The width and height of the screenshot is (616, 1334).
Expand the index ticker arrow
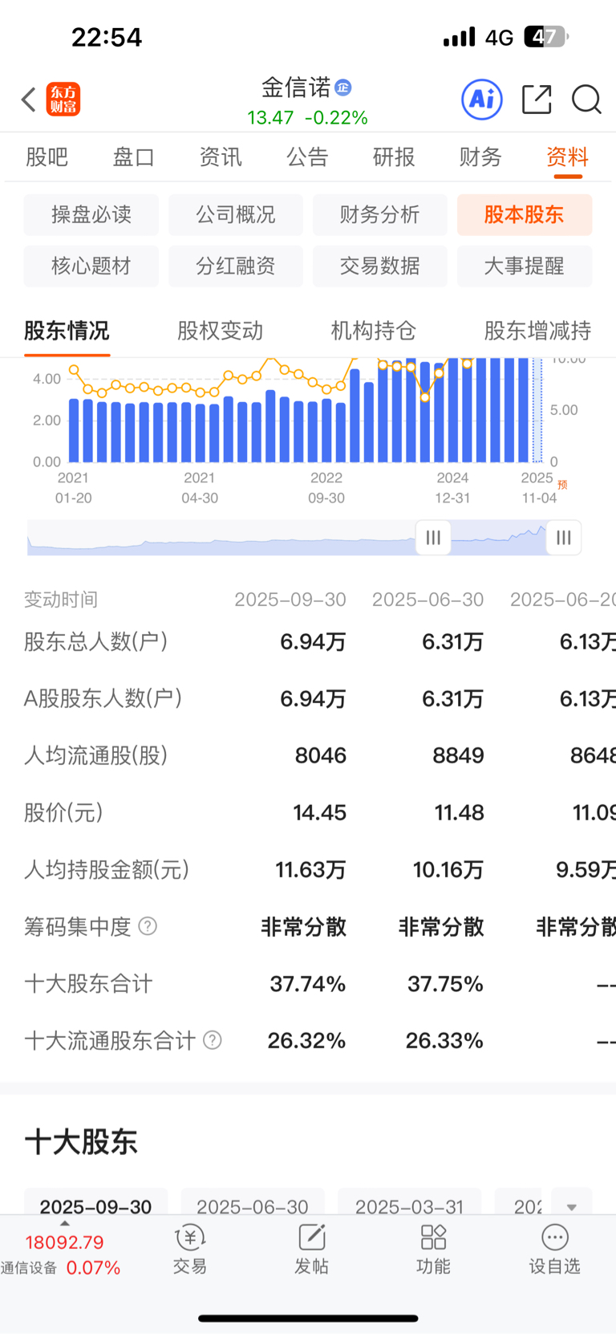[65, 1223]
